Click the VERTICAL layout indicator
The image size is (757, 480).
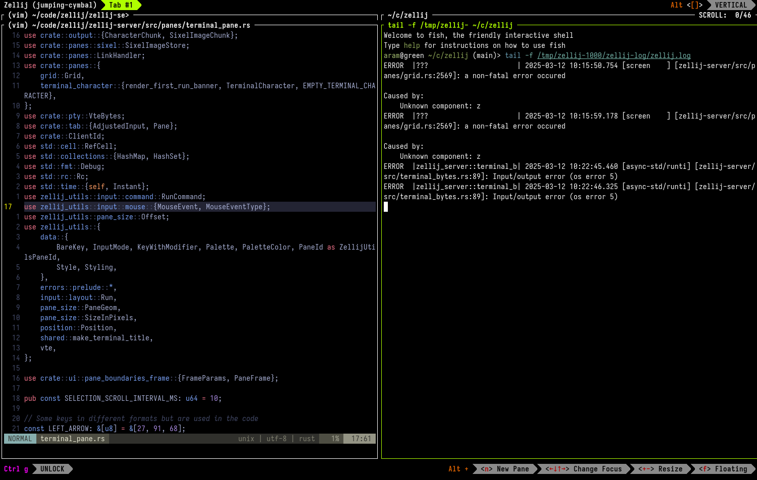point(731,5)
